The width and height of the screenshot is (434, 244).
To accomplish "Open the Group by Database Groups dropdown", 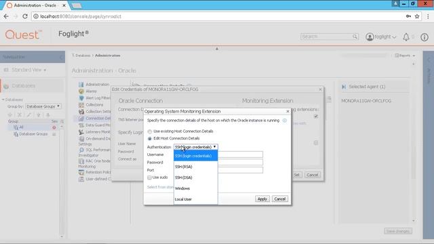I will (43, 106).
